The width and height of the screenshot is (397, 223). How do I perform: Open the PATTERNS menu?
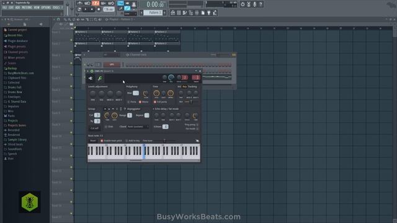pyautogui.click(x=27, y=8)
